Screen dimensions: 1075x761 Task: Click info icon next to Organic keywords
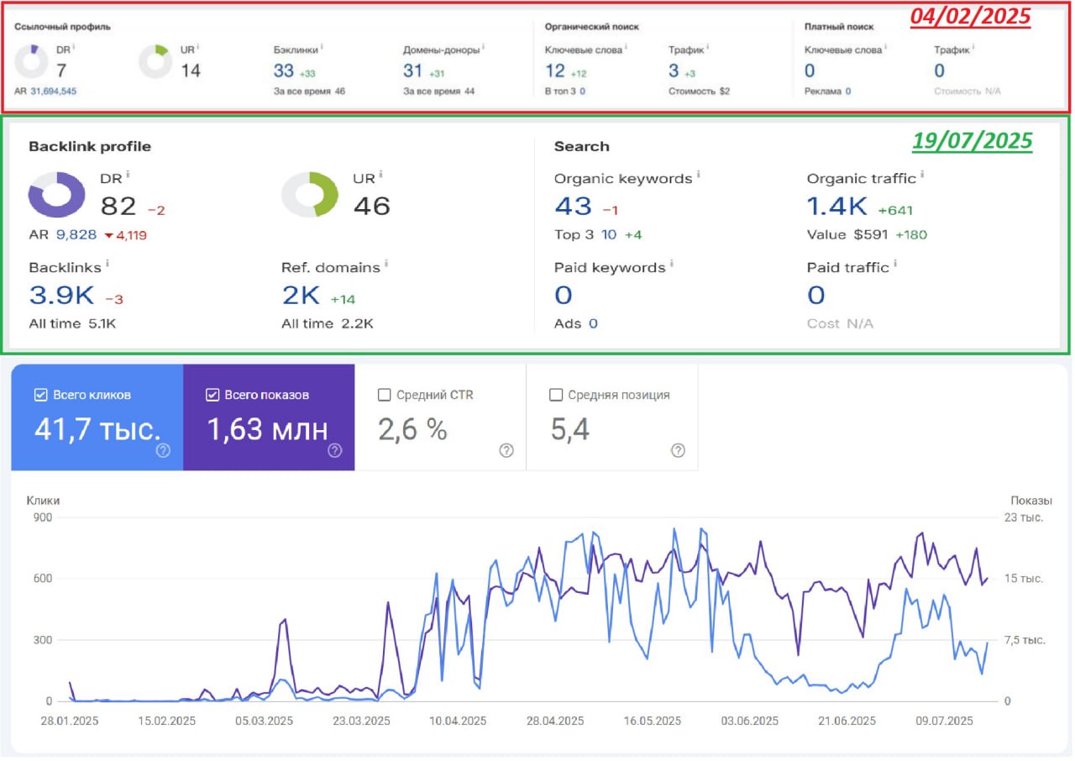(x=698, y=176)
